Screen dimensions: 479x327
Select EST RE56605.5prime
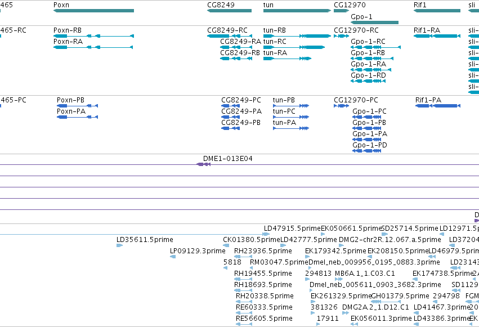point(244,324)
